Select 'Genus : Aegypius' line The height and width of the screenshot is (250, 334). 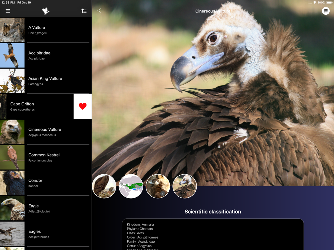point(139,246)
